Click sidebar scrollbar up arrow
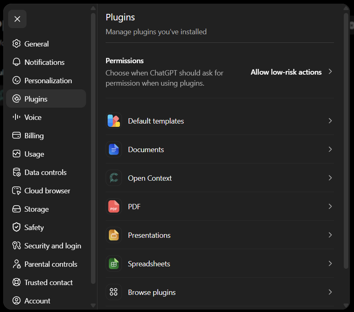 point(93,8)
